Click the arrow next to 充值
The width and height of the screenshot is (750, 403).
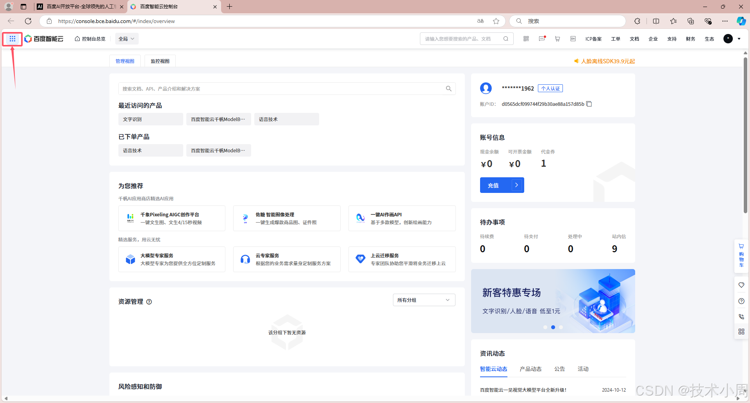click(516, 185)
